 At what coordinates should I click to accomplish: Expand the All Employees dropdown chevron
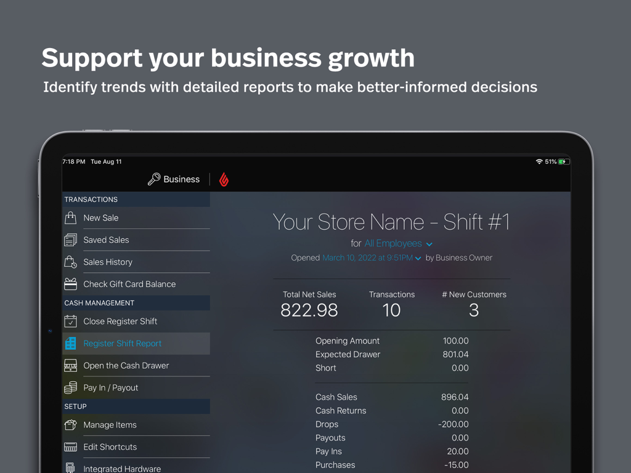point(429,244)
